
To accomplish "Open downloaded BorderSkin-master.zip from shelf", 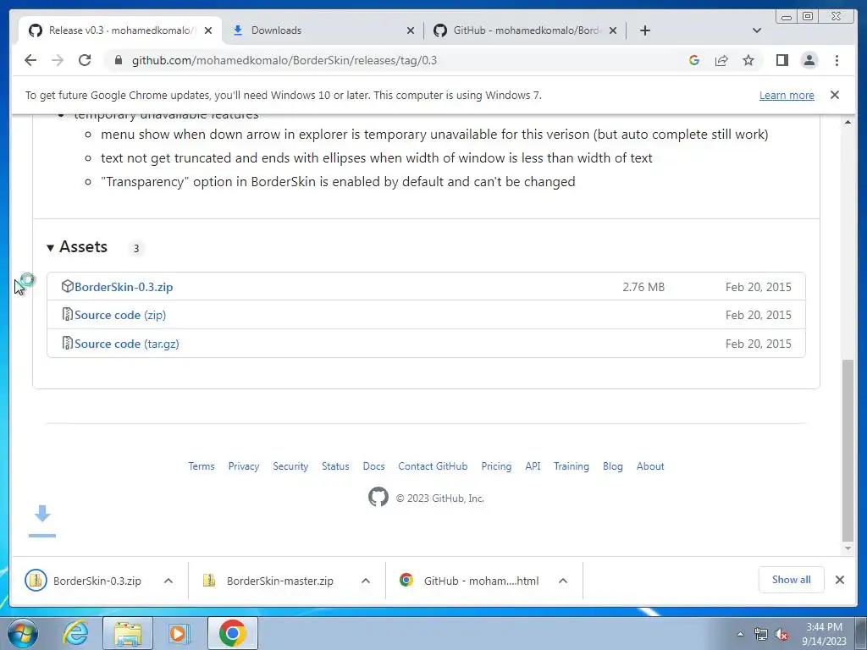I will (x=270, y=581).
